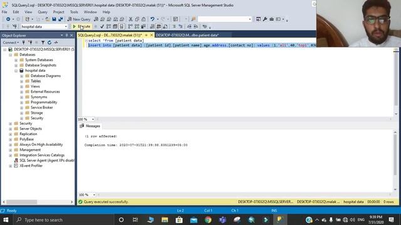
Task: Select the Views folder in tree
Action: pos(35,86)
